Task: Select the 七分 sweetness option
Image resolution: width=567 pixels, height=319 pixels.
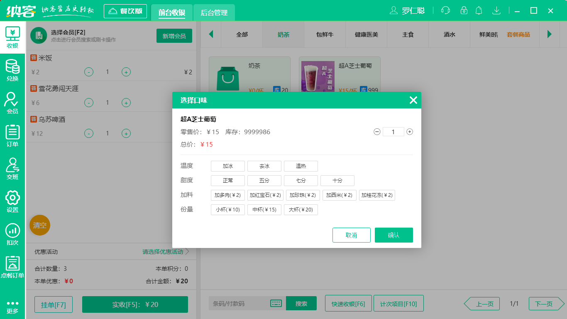Action: (x=301, y=180)
